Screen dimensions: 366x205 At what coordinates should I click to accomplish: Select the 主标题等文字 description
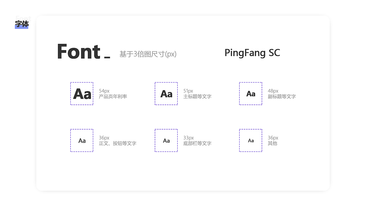197,97
